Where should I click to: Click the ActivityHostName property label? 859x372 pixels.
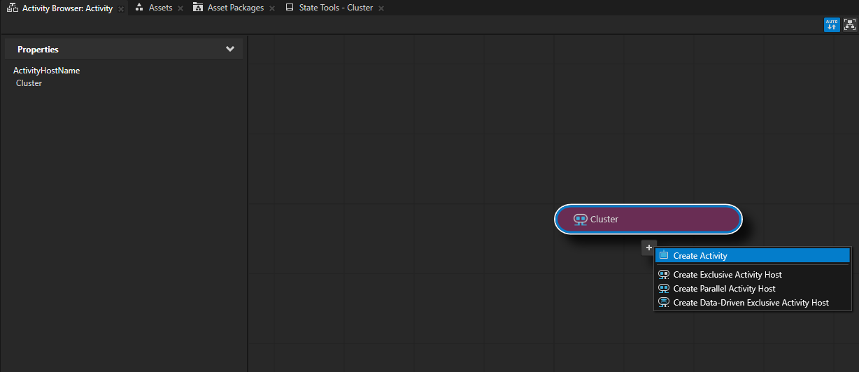[46, 71]
